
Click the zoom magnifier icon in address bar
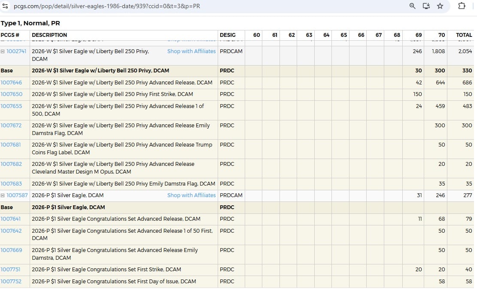[x=412, y=6]
